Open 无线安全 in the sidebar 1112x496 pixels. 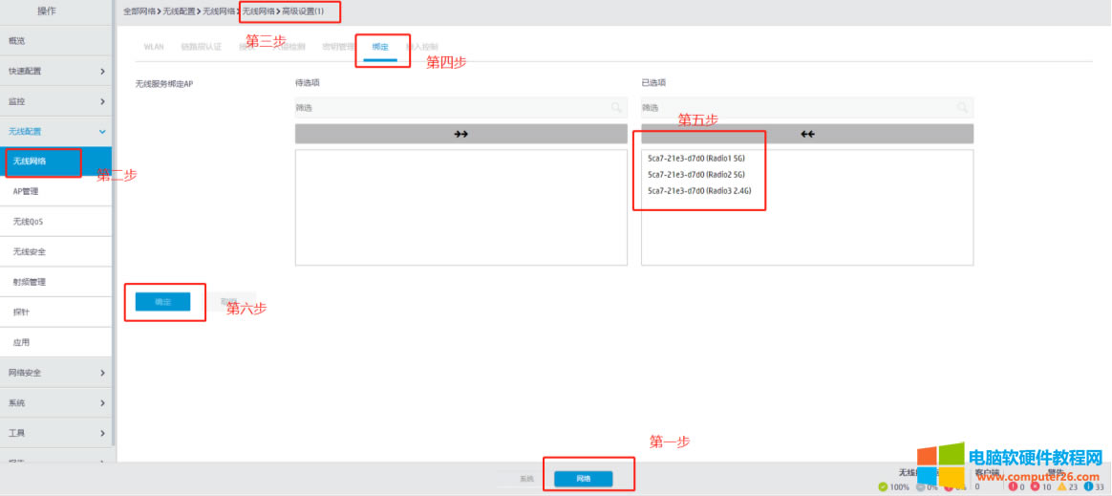click(55, 252)
